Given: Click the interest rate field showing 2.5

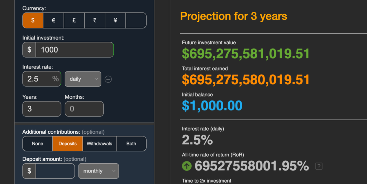Looking at the screenshot, I should (x=42, y=79).
